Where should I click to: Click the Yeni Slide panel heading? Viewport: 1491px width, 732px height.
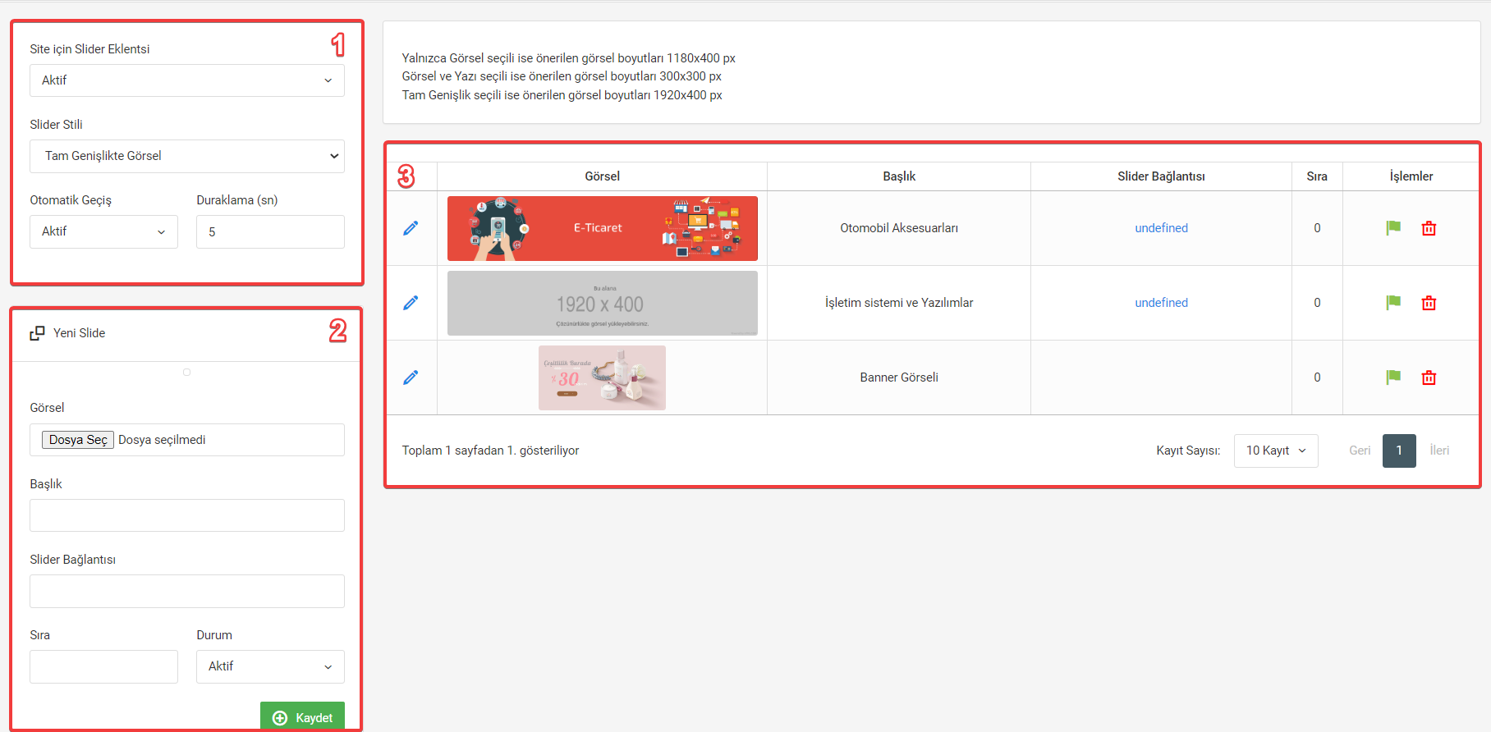(80, 333)
